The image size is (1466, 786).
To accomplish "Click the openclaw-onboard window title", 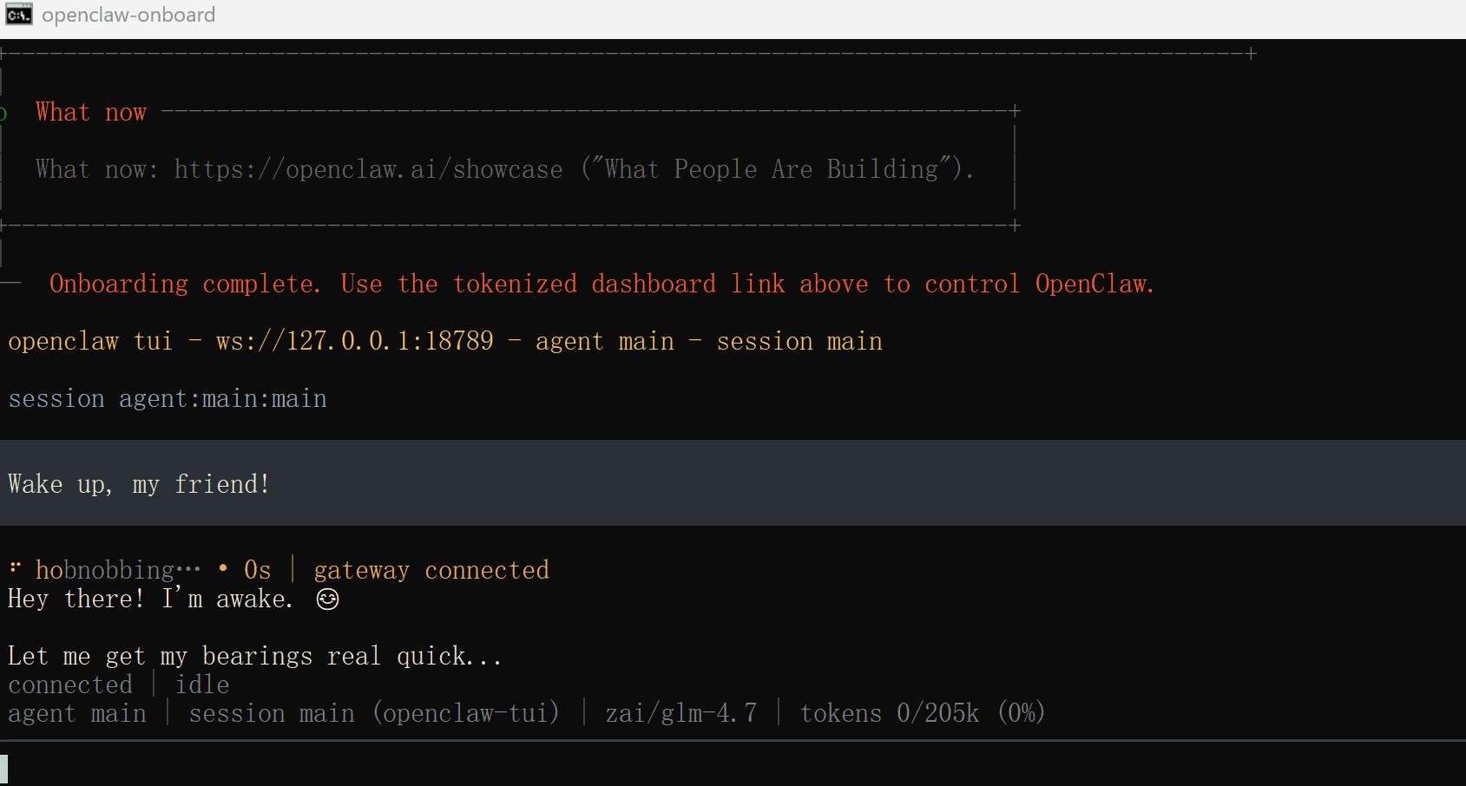I will [128, 15].
